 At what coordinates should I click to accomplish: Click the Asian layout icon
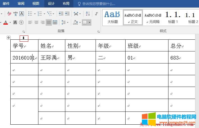[x=76, y=13]
